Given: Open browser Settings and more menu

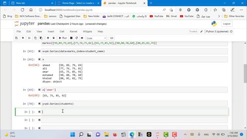Looking at the screenshot, I should pyautogui.click(x=242, y=10).
